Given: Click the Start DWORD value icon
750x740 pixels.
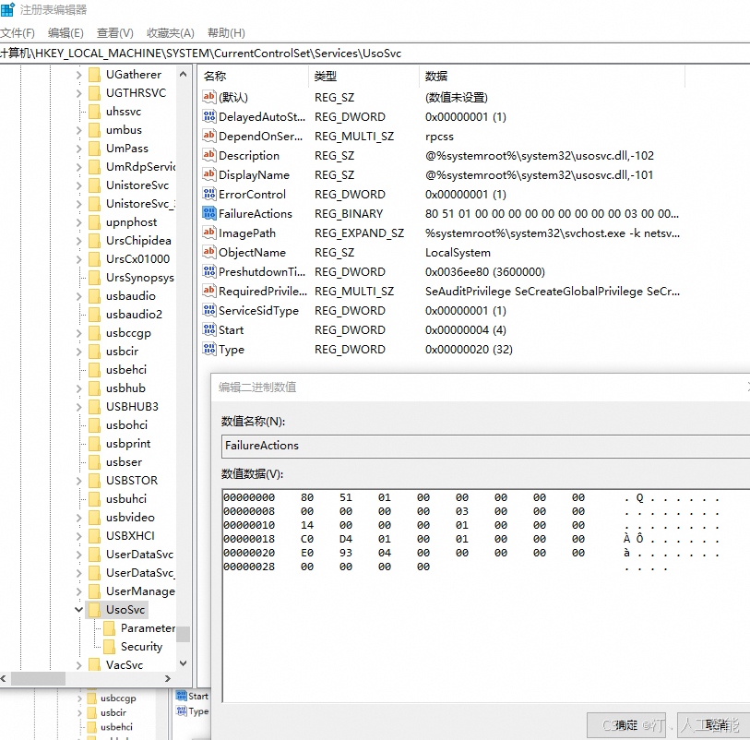Looking at the screenshot, I should coord(209,329).
